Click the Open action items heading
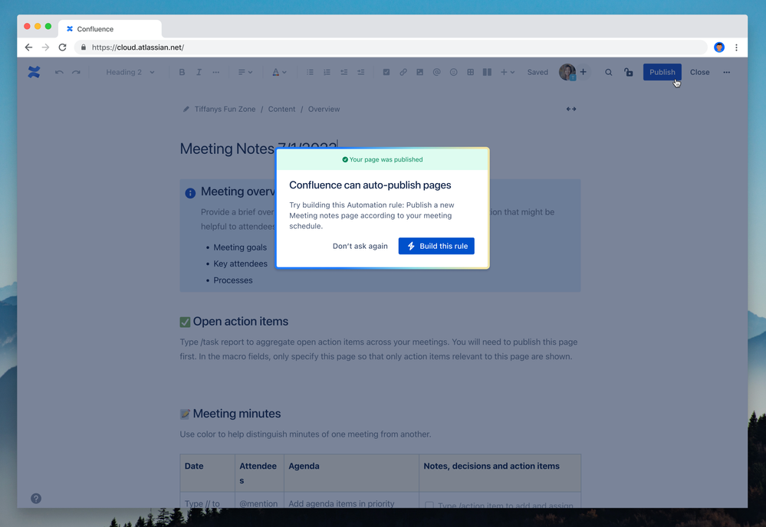The image size is (766, 527). click(x=240, y=321)
